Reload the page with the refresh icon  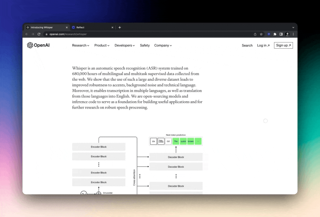[x=39, y=34]
